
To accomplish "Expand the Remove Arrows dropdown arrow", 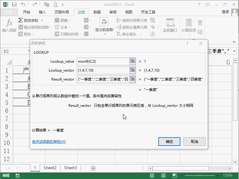I will [140, 34].
